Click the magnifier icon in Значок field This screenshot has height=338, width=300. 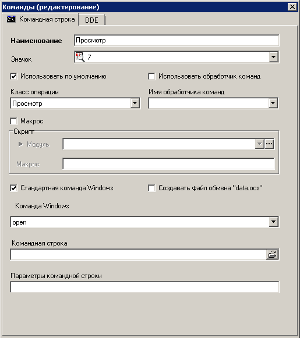80,57
